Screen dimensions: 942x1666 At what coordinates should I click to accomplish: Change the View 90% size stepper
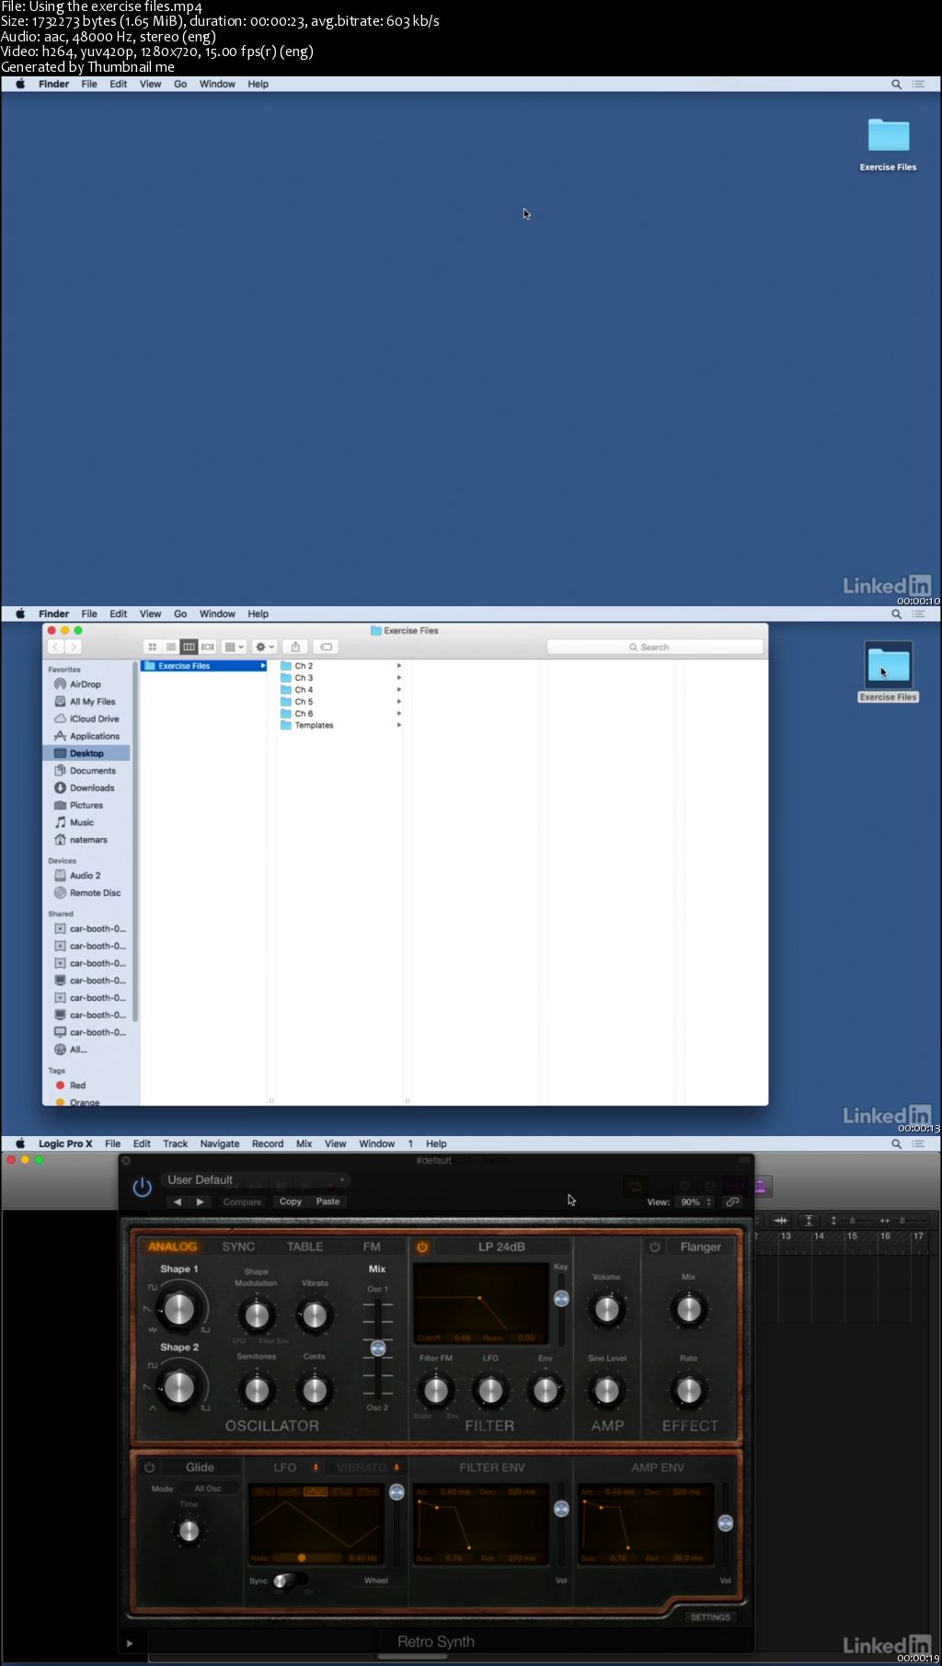pos(696,1201)
